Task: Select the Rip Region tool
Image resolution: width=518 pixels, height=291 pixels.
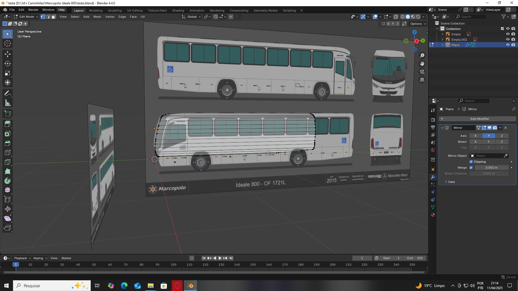Action: pyautogui.click(x=8, y=228)
